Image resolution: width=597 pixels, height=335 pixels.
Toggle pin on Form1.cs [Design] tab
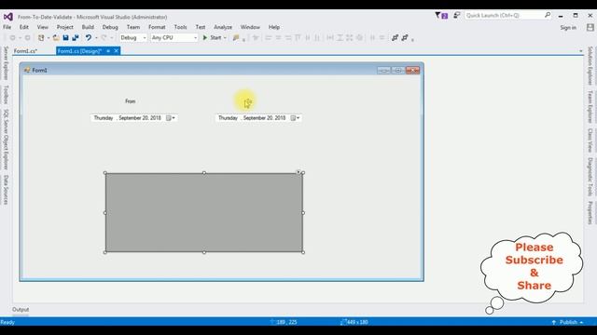108,51
